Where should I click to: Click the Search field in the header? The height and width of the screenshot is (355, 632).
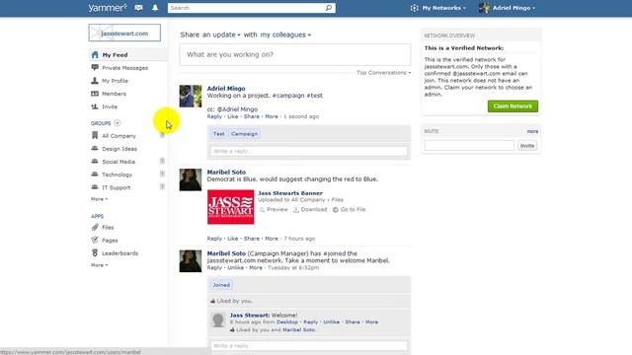point(246,8)
